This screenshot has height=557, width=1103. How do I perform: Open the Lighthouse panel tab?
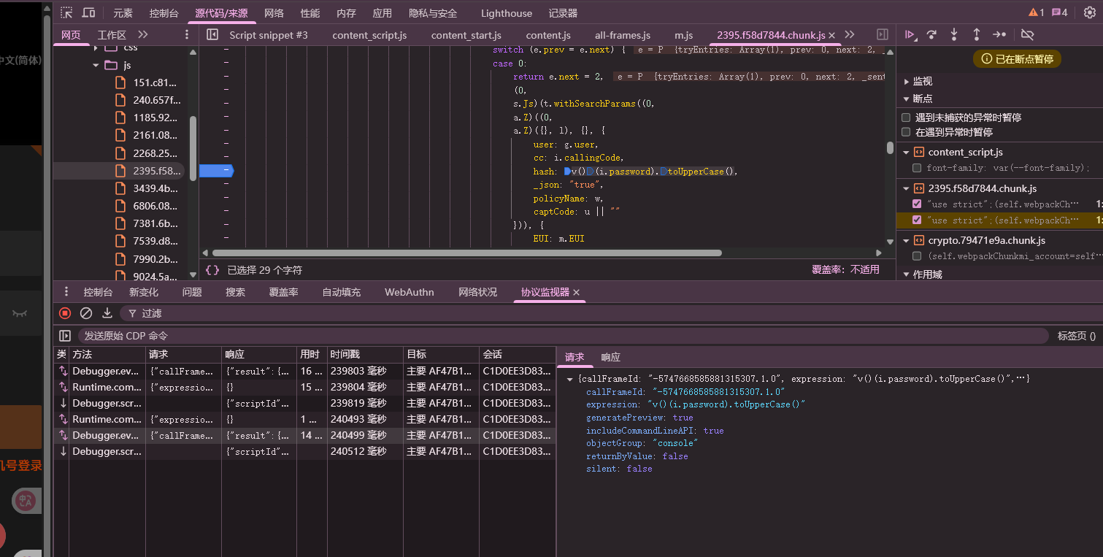pyautogui.click(x=507, y=13)
